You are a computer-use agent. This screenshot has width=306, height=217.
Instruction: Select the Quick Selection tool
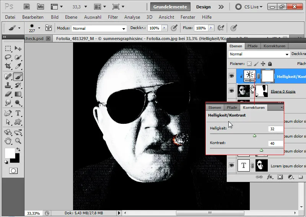click(x=18, y=57)
